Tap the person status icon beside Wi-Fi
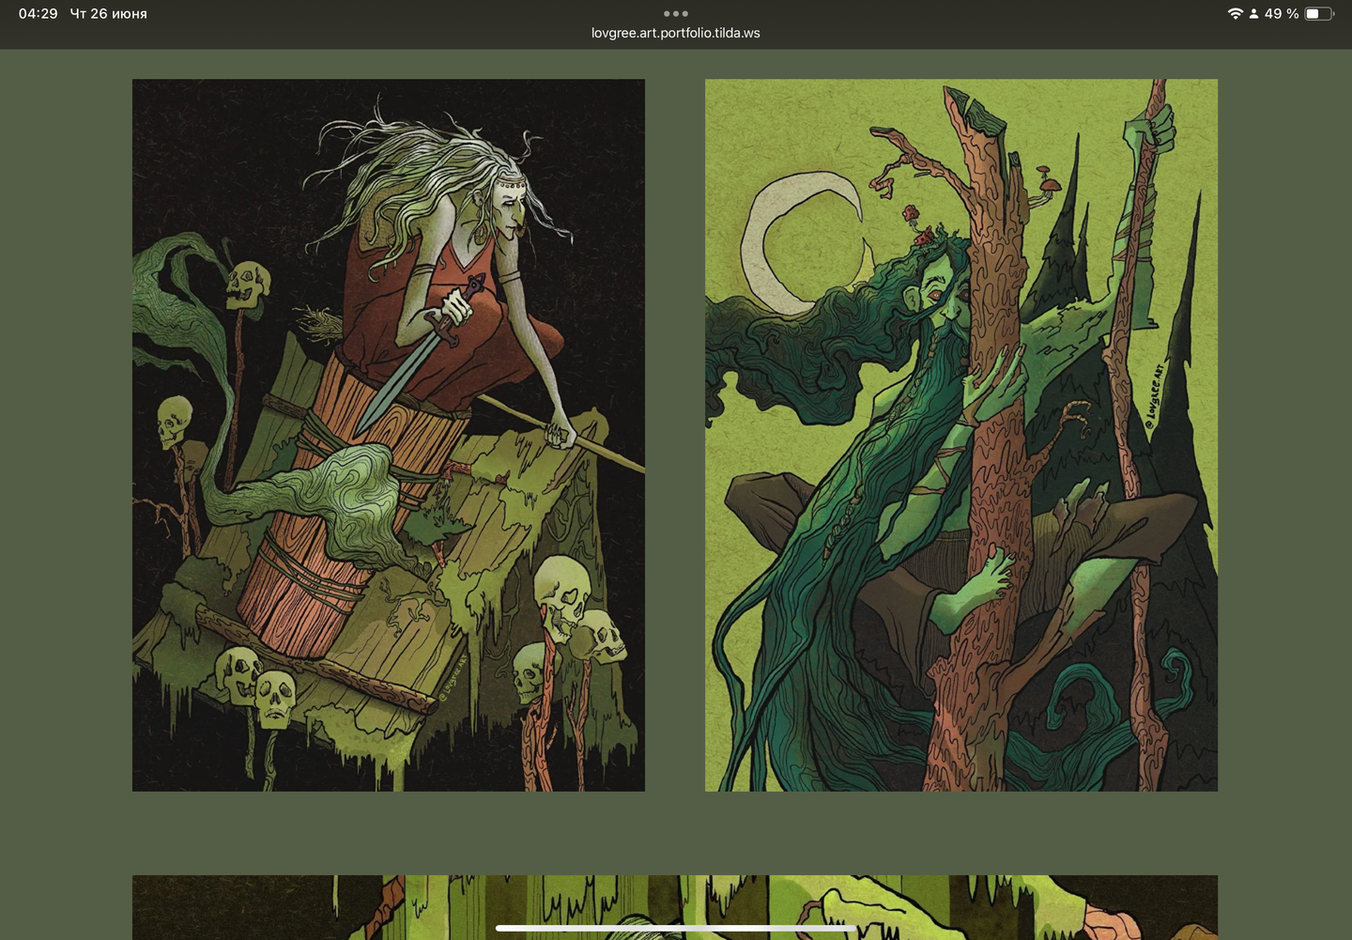Viewport: 1352px width, 940px height. click(x=1253, y=13)
